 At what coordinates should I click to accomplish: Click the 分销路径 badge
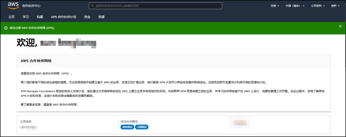[142, 127]
